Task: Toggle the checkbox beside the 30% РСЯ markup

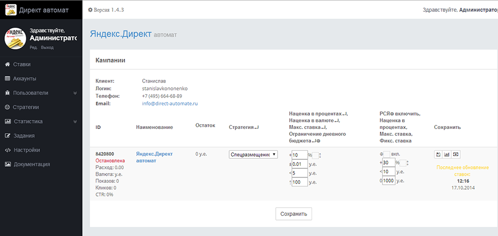Action: coord(403,163)
